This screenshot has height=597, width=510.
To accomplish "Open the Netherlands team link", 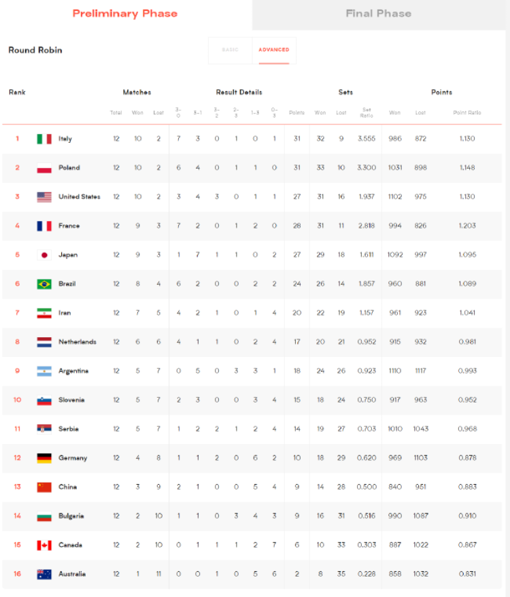I will click(x=78, y=342).
